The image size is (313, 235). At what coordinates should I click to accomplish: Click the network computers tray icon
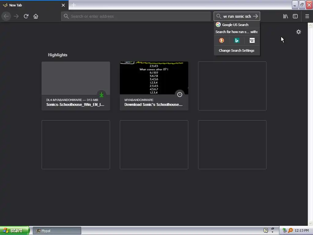click(x=285, y=230)
